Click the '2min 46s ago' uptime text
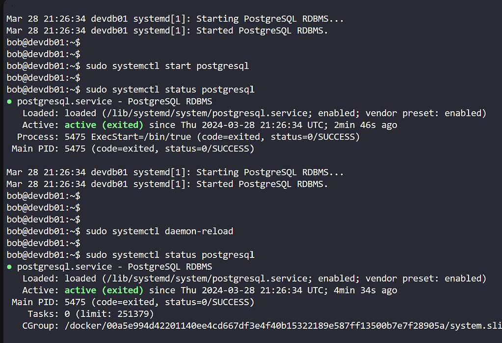Image resolution: width=502 pixels, height=343 pixels. tap(365, 125)
